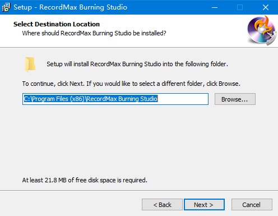Click the 'Setup will install RecordMax' message
Screen dimensions: 278x216
(x=137, y=64)
